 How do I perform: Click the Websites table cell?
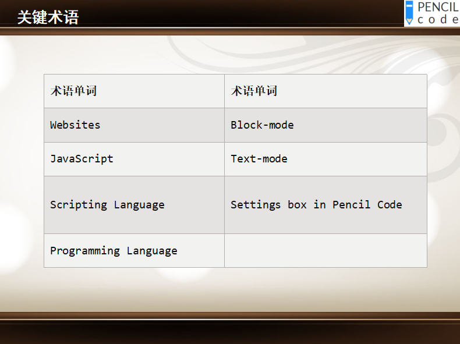(134, 125)
